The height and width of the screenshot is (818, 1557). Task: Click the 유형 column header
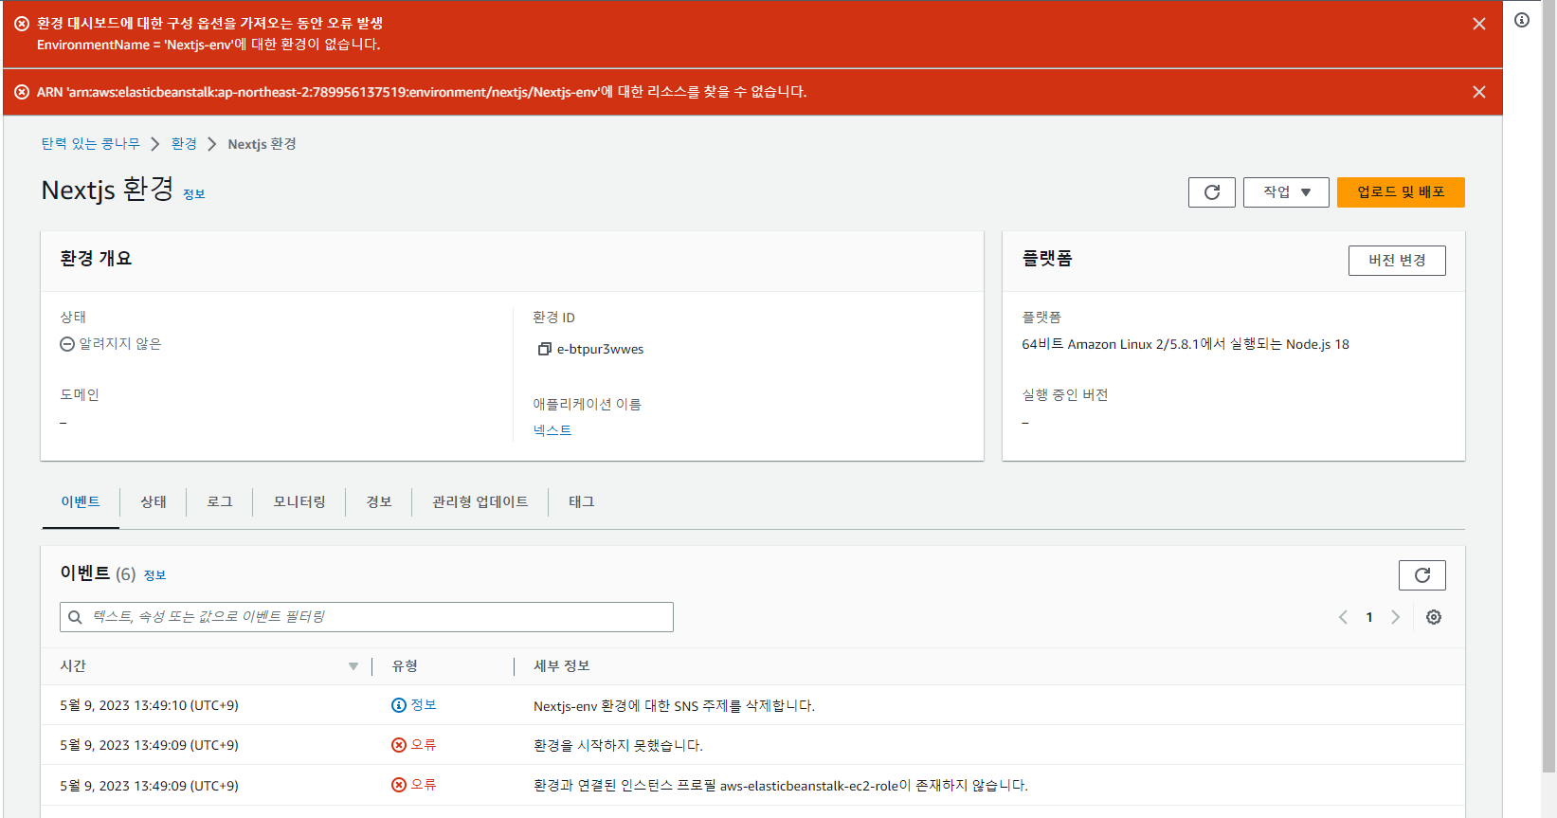tap(405, 666)
